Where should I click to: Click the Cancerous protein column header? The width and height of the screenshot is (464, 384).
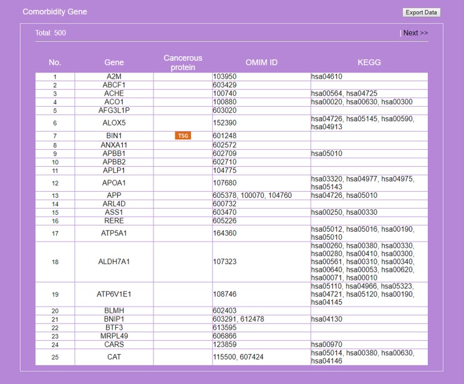coord(183,62)
